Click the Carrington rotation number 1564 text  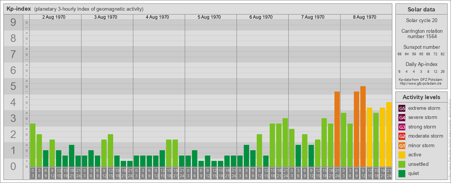[421, 34]
